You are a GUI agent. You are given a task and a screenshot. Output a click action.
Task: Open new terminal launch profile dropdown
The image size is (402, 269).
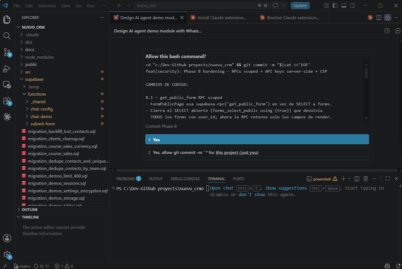pyautogui.click(x=349, y=179)
